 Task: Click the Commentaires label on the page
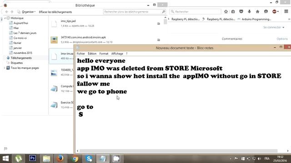pos(232,39)
